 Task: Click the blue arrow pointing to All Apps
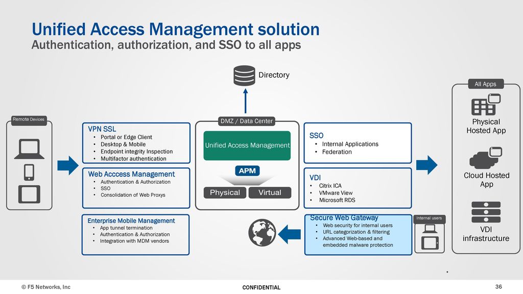click(x=426, y=165)
